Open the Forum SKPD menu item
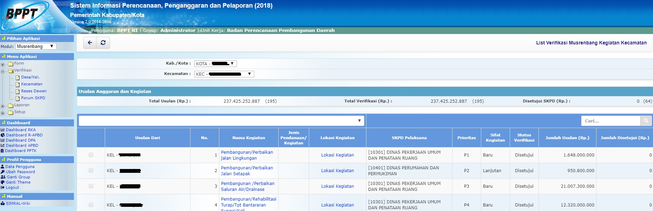The image size is (653, 211). point(33,98)
